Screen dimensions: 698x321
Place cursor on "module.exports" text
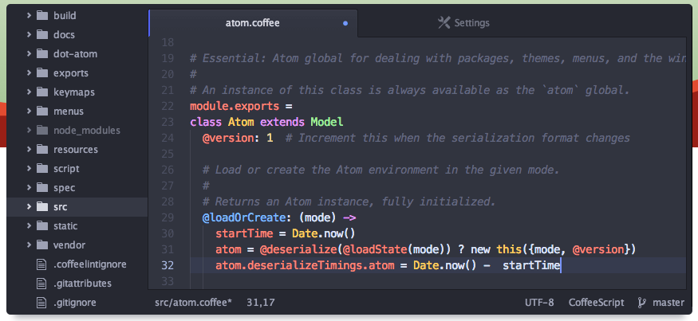point(235,106)
